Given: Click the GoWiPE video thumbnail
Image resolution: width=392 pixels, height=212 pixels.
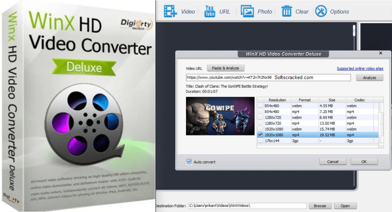Looking at the screenshot, I should [x=220, y=116].
